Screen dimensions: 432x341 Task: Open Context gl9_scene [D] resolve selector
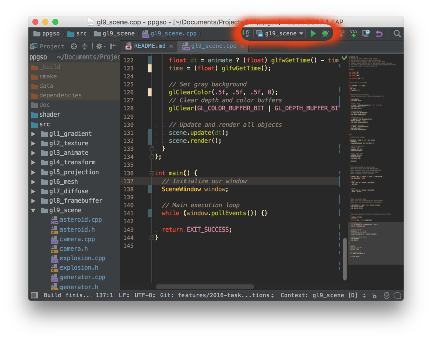point(324,295)
